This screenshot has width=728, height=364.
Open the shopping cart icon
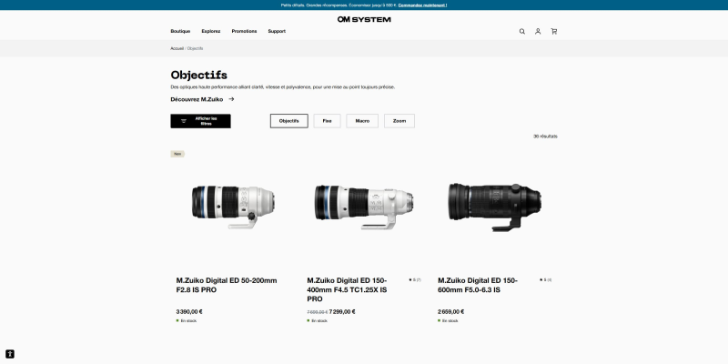pyautogui.click(x=554, y=32)
